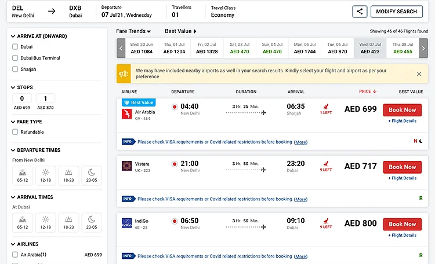The image size is (435, 264).
Task: Select the 21:00 Vistara flight radio
Action: [x=175, y=164]
